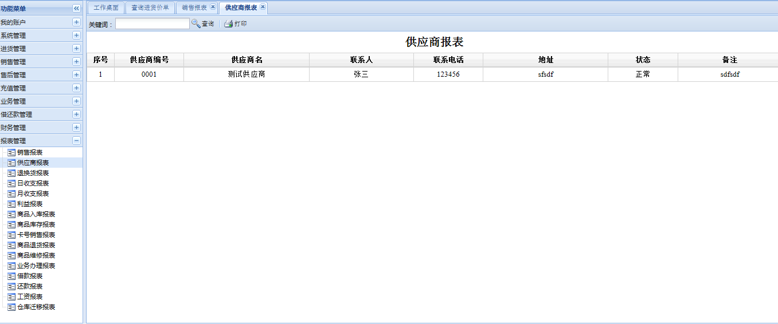Expand the 售后管理 menu section
This screenshot has width=778, height=324.
[76, 75]
